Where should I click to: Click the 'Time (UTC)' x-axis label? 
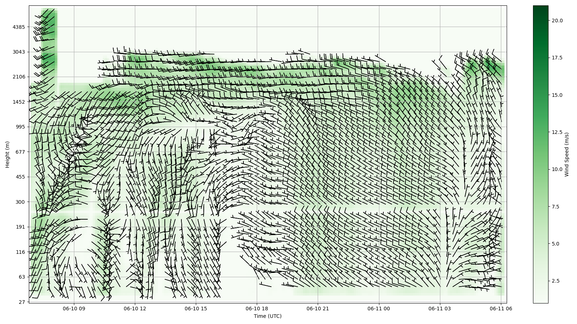tap(267, 316)
